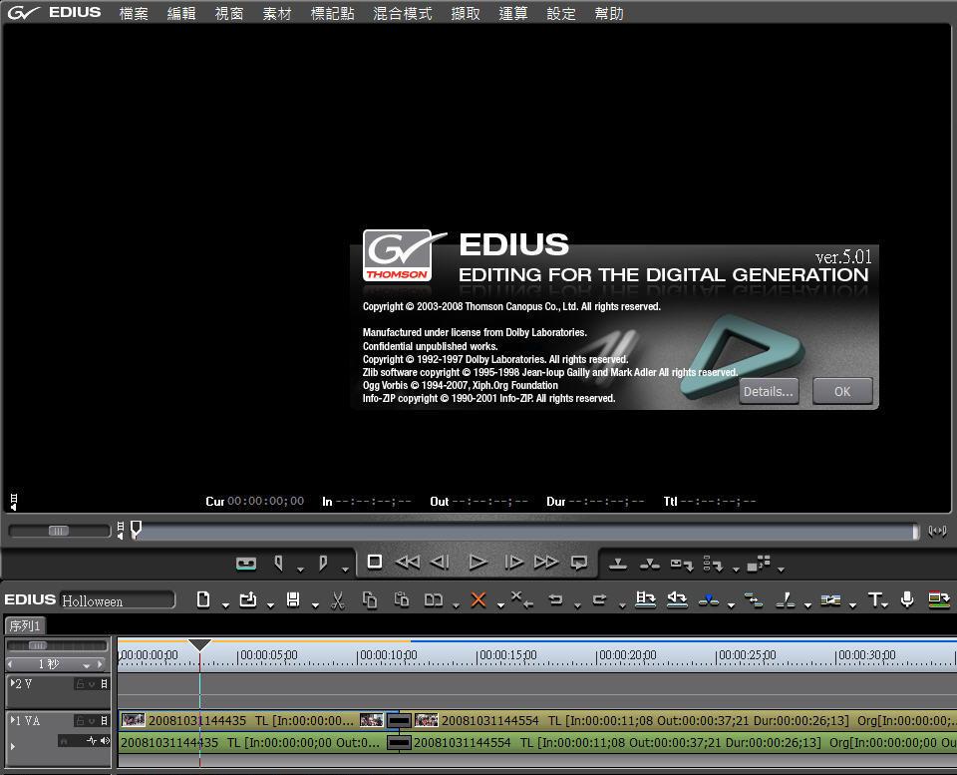Click the red Delete (X) toolbar icon
957x775 pixels.
click(x=478, y=600)
